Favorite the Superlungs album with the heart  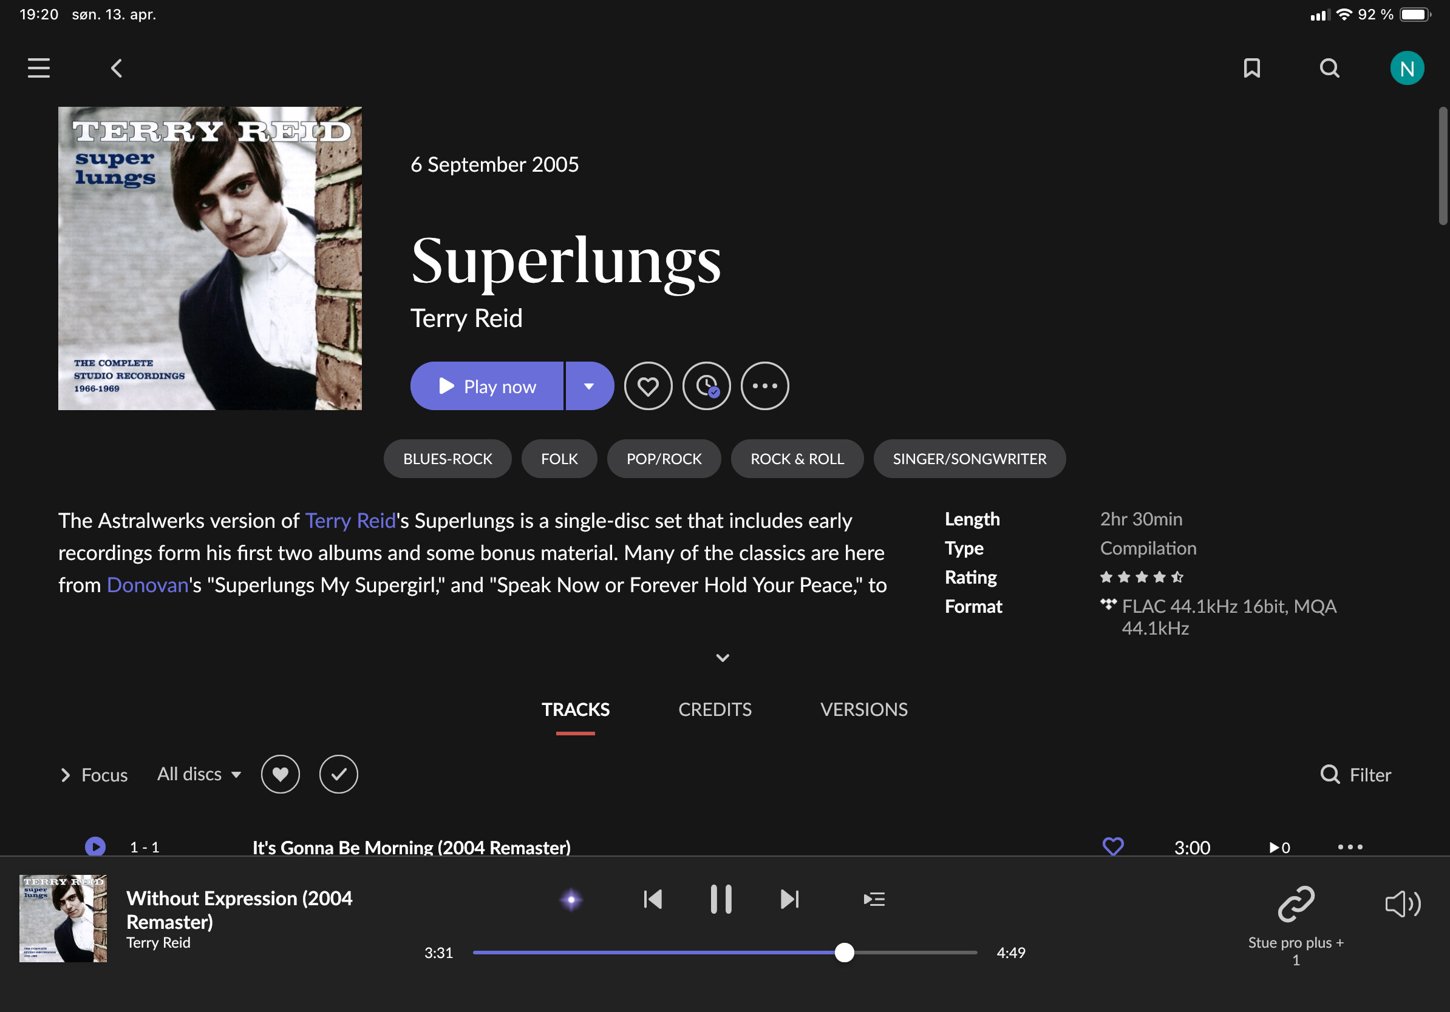[x=648, y=385]
